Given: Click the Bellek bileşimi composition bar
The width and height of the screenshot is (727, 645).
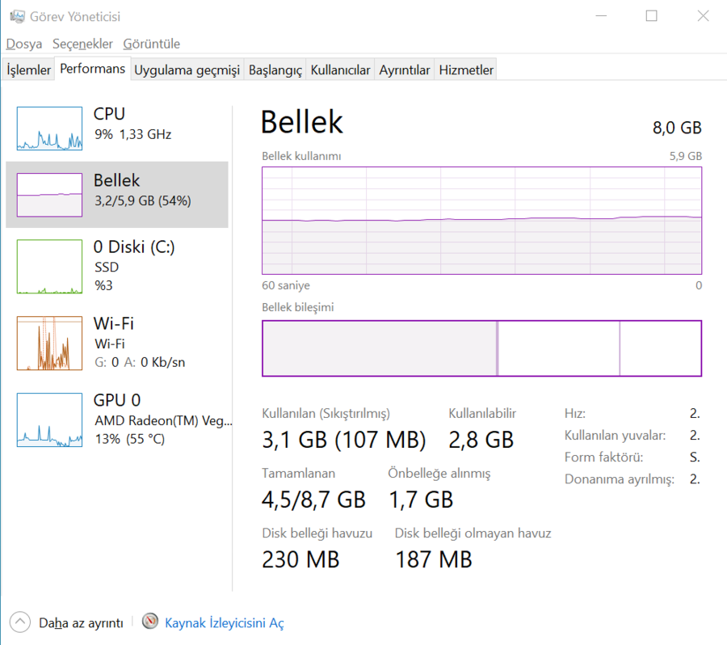Looking at the screenshot, I should [x=481, y=348].
